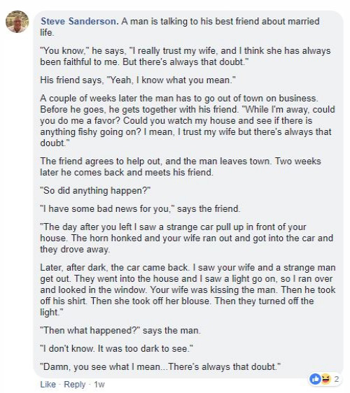Click the Steve Sanderson name link
The height and width of the screenshot is (393, 350).
click(79, 21)
